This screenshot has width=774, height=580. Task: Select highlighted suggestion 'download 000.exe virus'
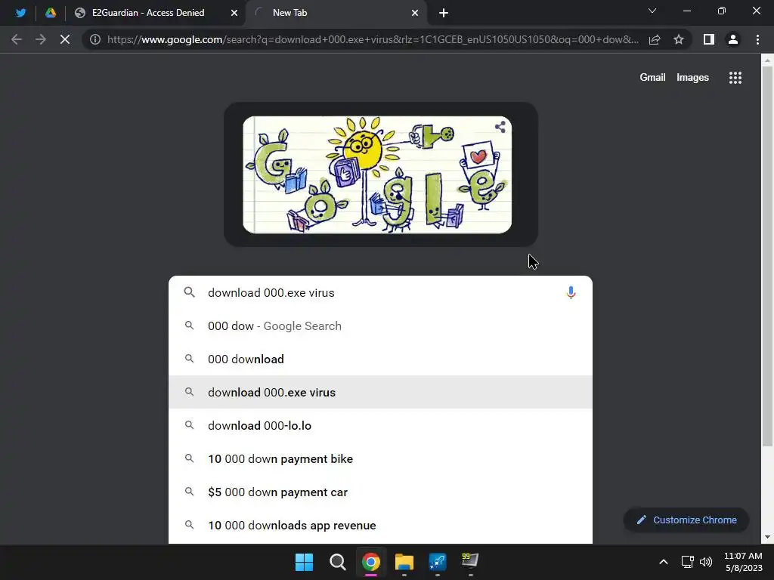pos(380,392)
